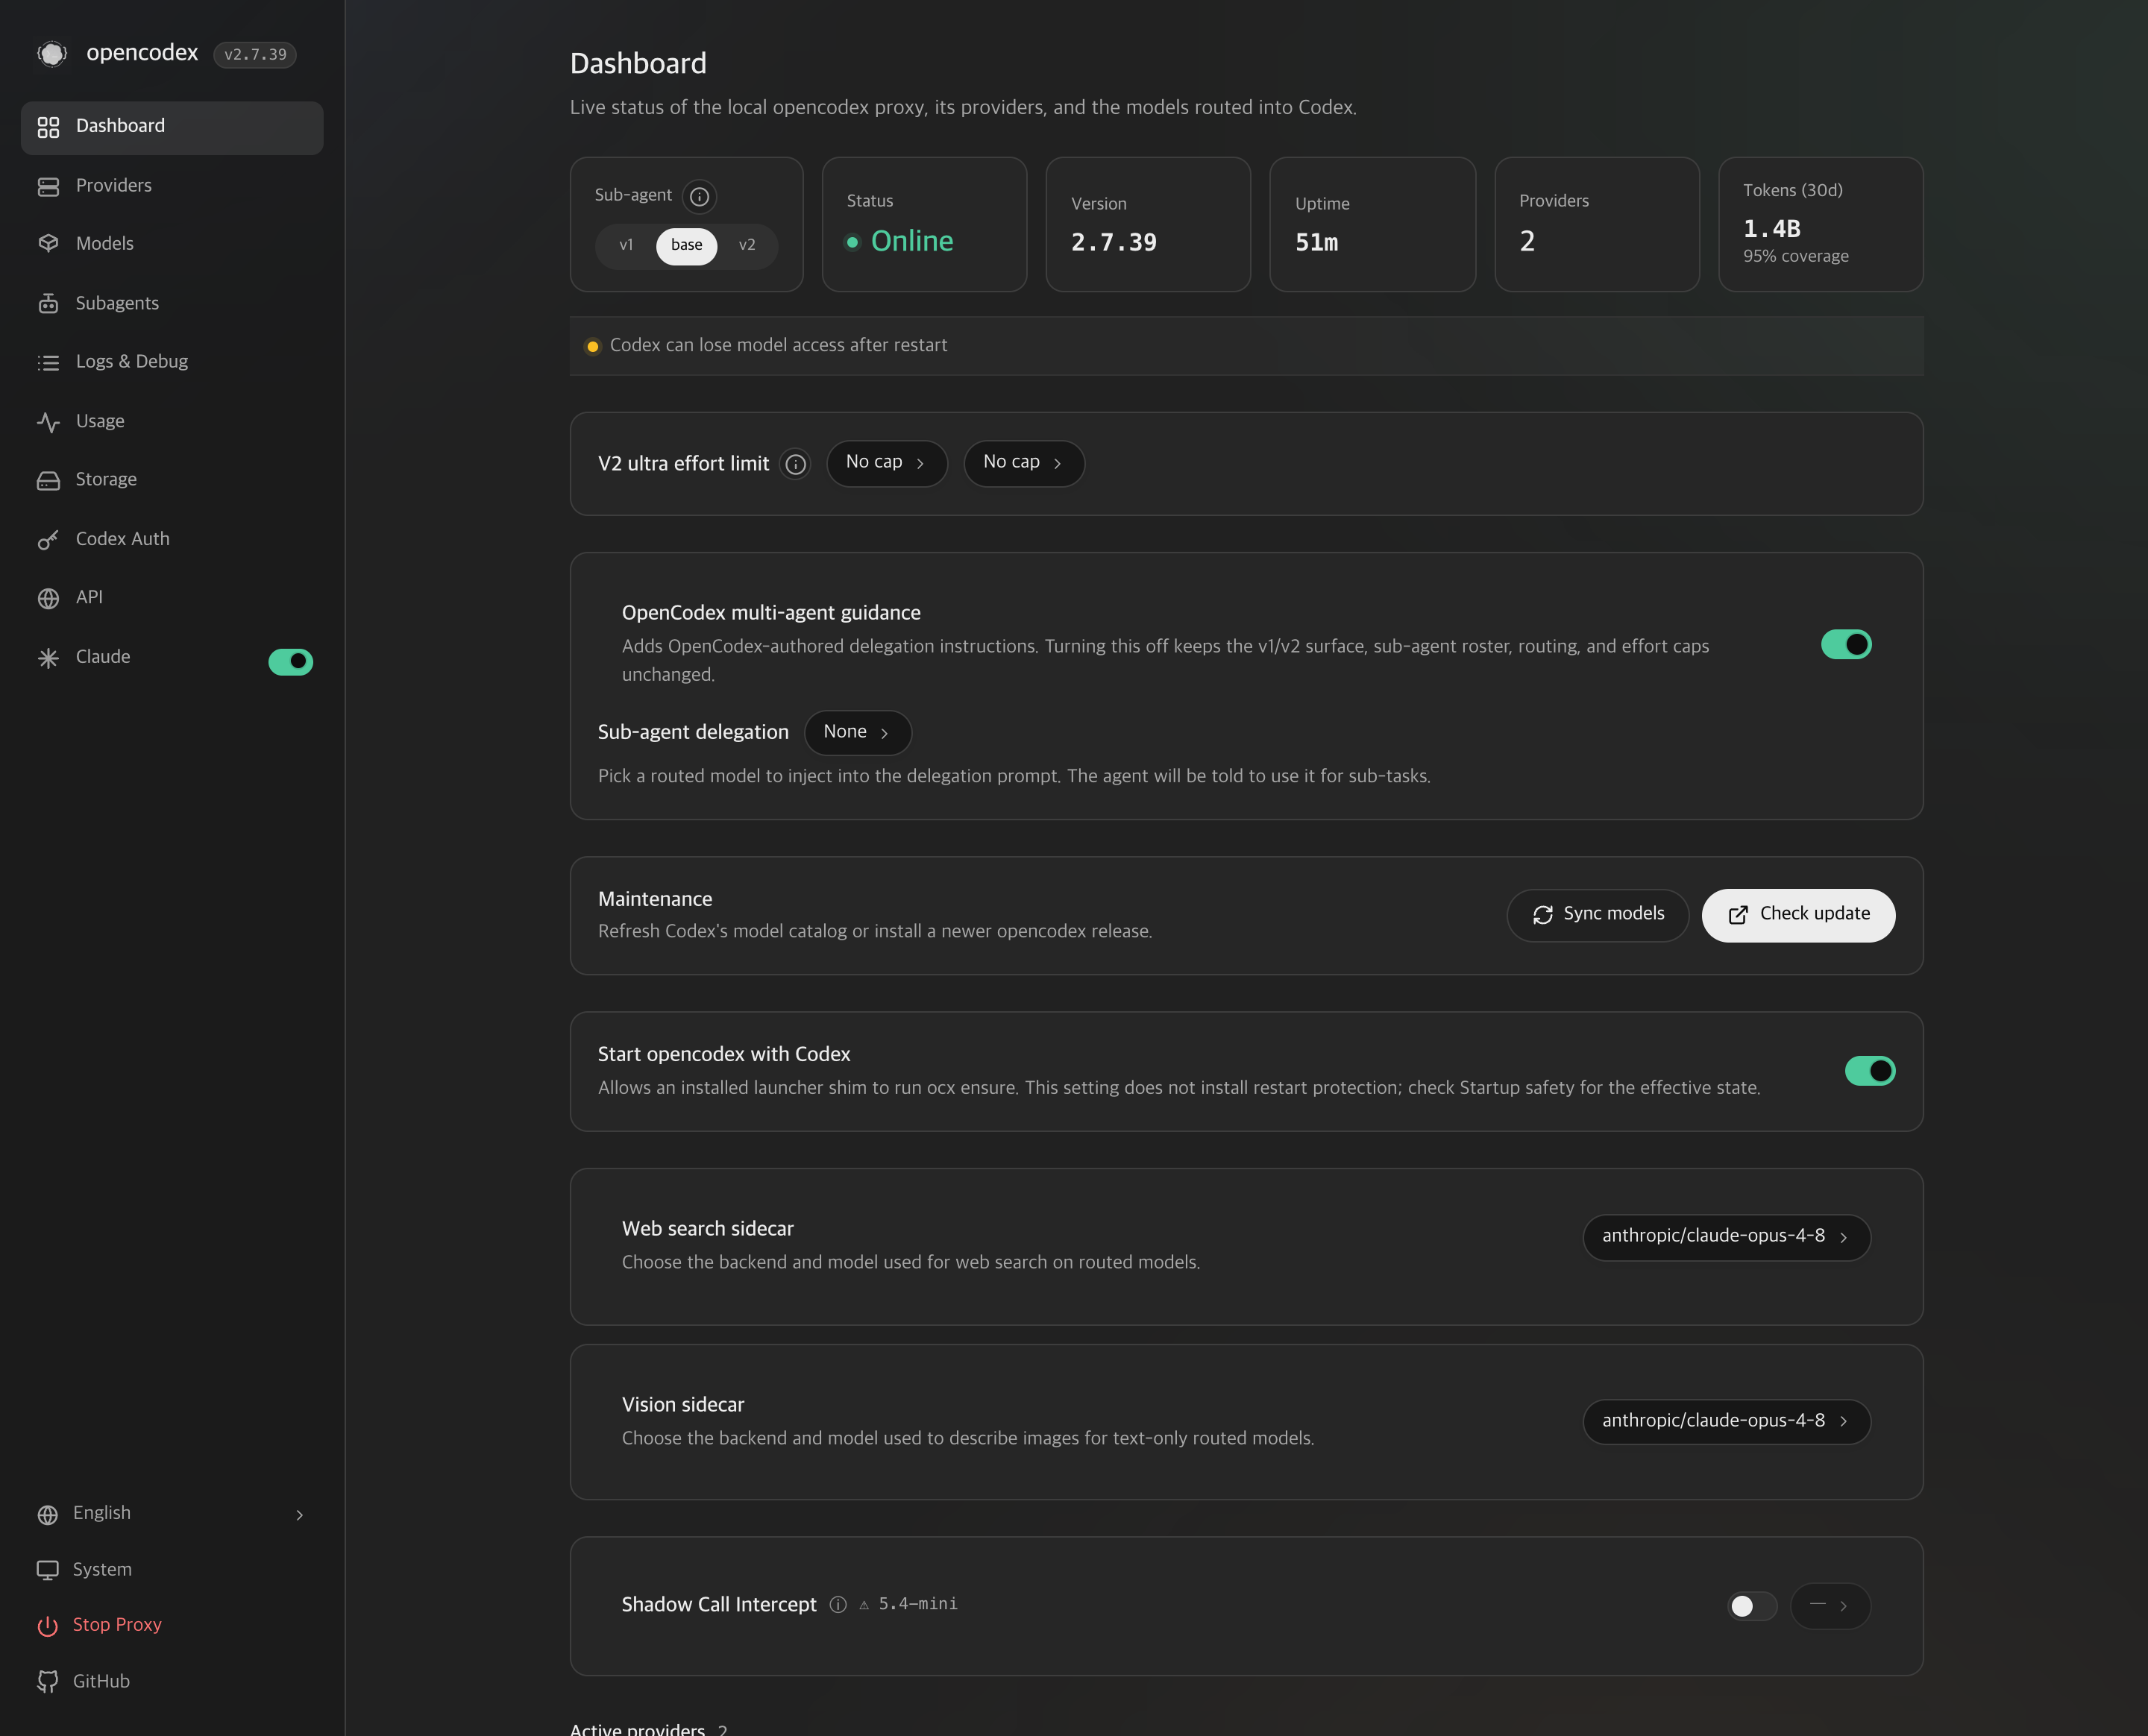
Task: Click the Sync models button
Action: click(x=1597, y=915)
